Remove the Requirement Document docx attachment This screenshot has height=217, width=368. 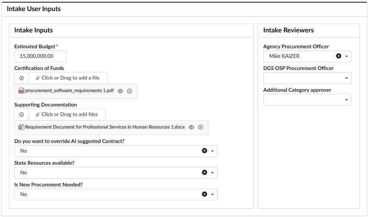tap(200, 127)
